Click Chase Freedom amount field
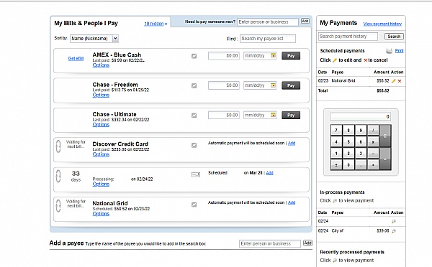 (x=224, y=85)
